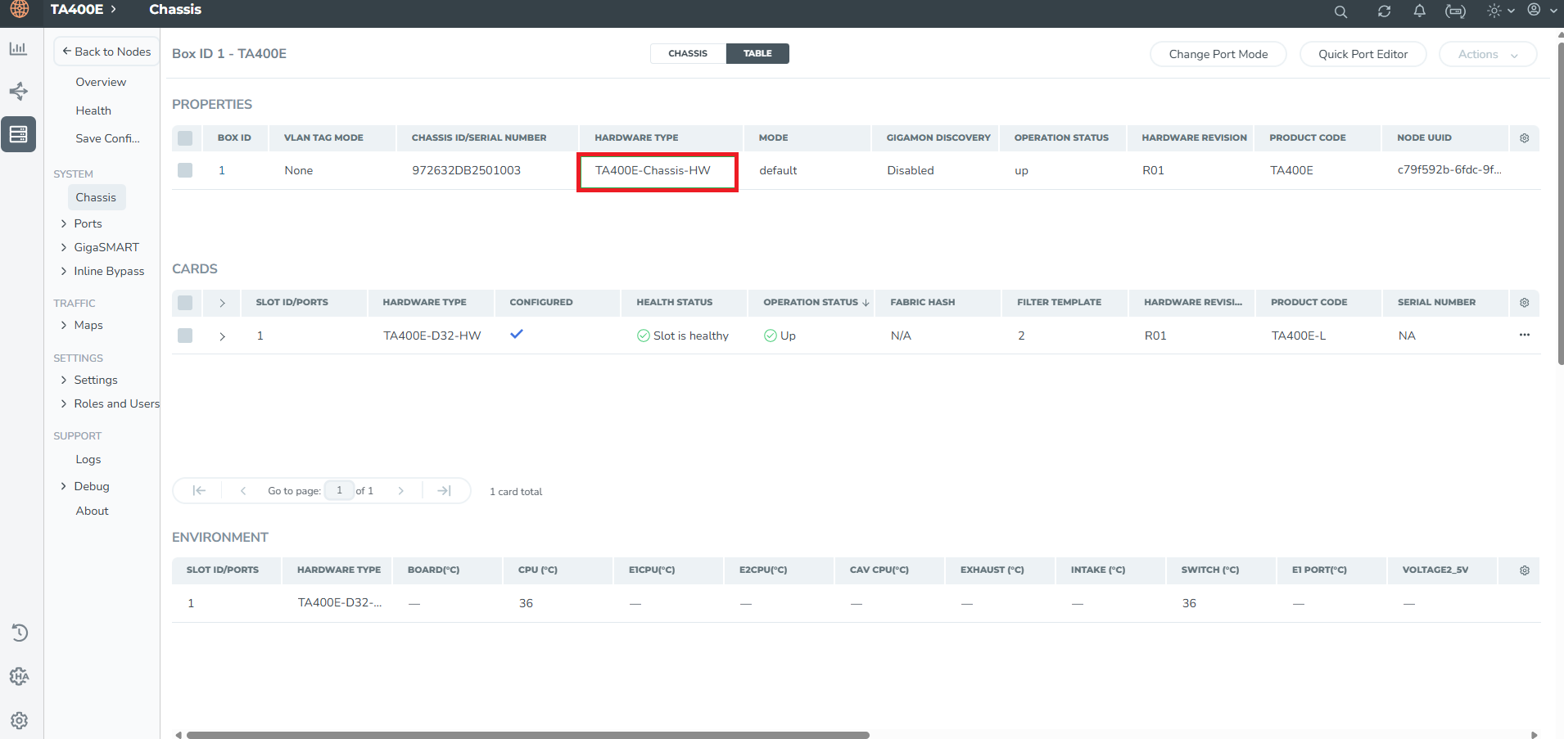
Task: Open the dashboard bar chart sidebar icon
Action: click(x=18, y=49)
